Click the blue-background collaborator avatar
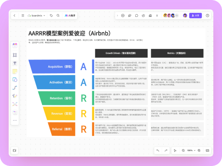 tap(173, 16)
